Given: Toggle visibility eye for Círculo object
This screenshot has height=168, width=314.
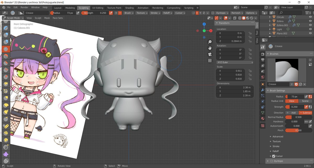Looking at the screenshot, I should [311, 17].
